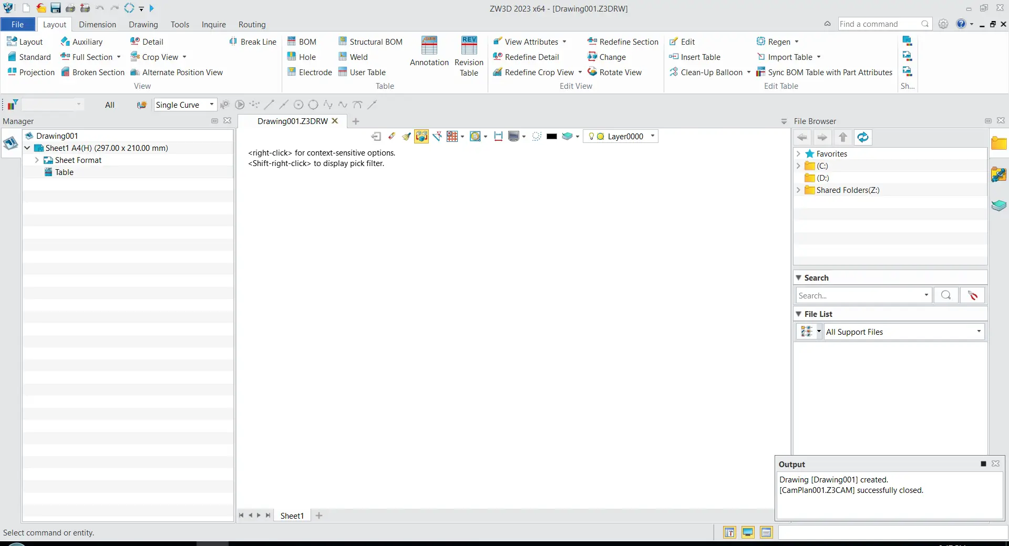Switch to the Routing ribbon tab
Screen dimensions: 1009x546
(x=252, y=24)
